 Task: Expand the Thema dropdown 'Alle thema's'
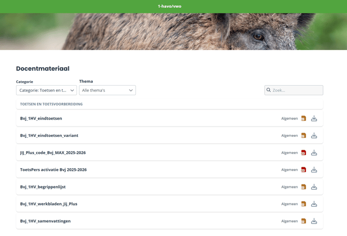[x=107, y=90]
